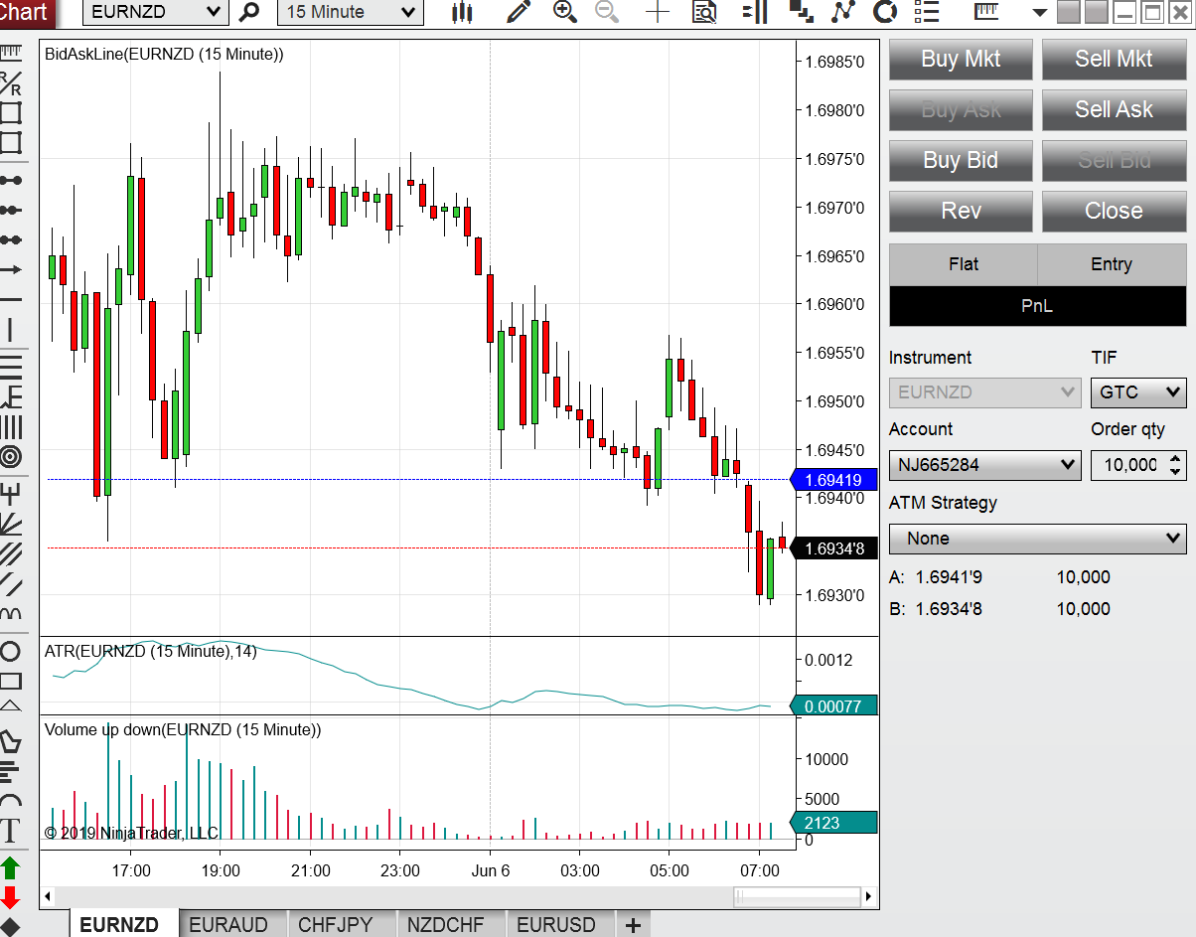The image size is (1196, 937).
Task: Switch to the NZDCHF tab
Action: 446,924
